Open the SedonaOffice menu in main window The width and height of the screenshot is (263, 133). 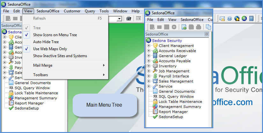pyautogui.click(x=48, y=11)
